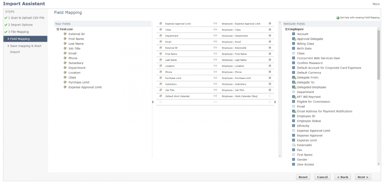Open step 1 Scan & Upload CSV File
Viewport: 384px width, 185px height.
click(x=24, y=18)
